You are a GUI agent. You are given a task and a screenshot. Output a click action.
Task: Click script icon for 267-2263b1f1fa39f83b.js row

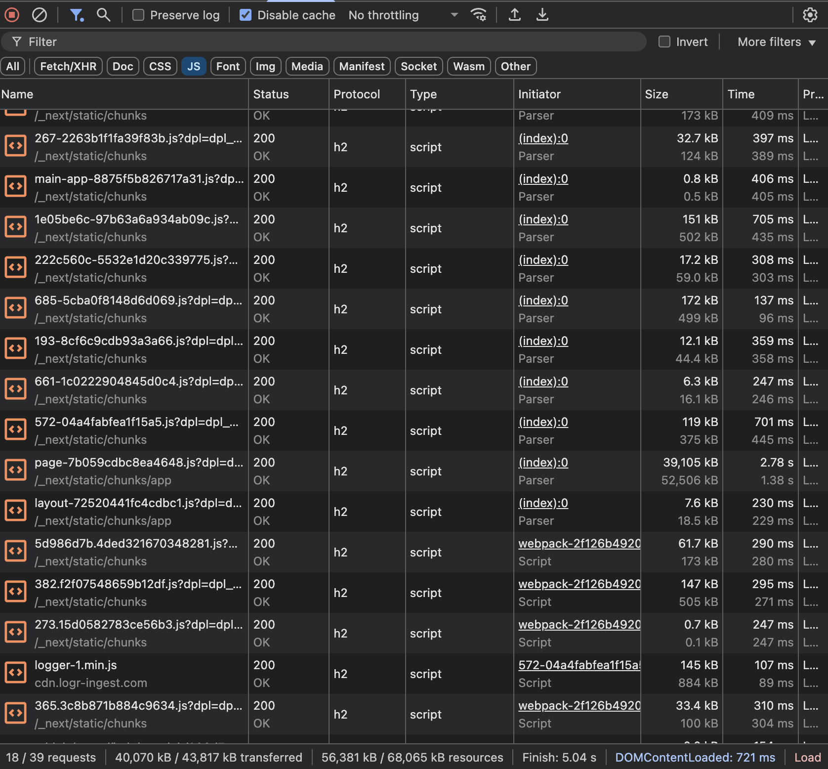(16, 146)
